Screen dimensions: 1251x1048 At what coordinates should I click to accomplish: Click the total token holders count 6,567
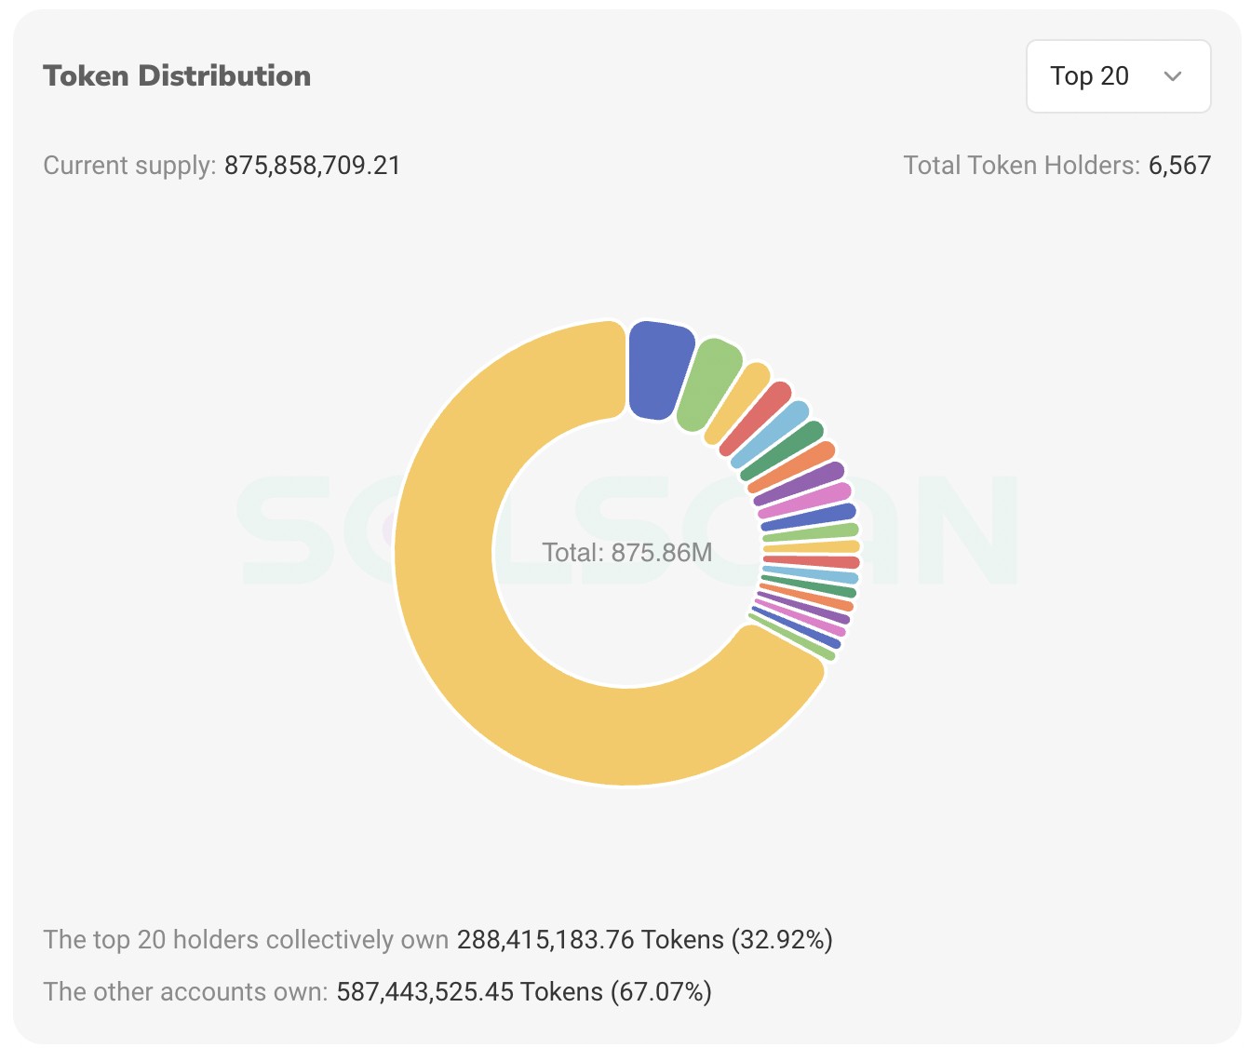(1178, 165)
